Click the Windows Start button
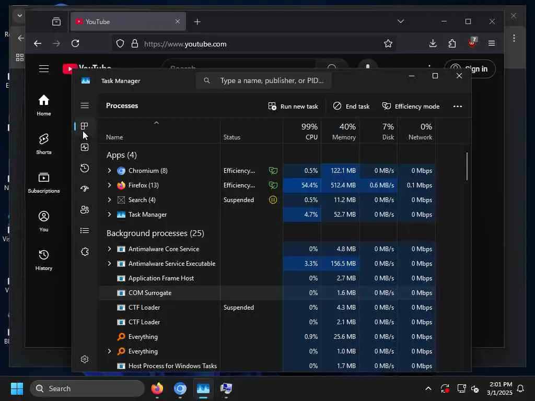 pyautogui.click(x=17, y=388)
